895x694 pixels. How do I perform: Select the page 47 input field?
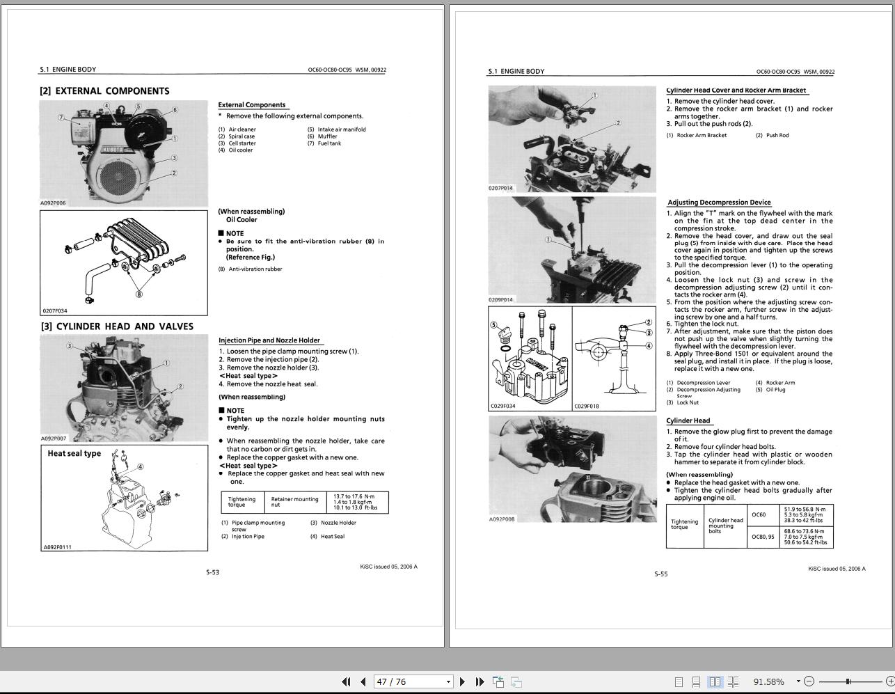click(x=407, y=682)
